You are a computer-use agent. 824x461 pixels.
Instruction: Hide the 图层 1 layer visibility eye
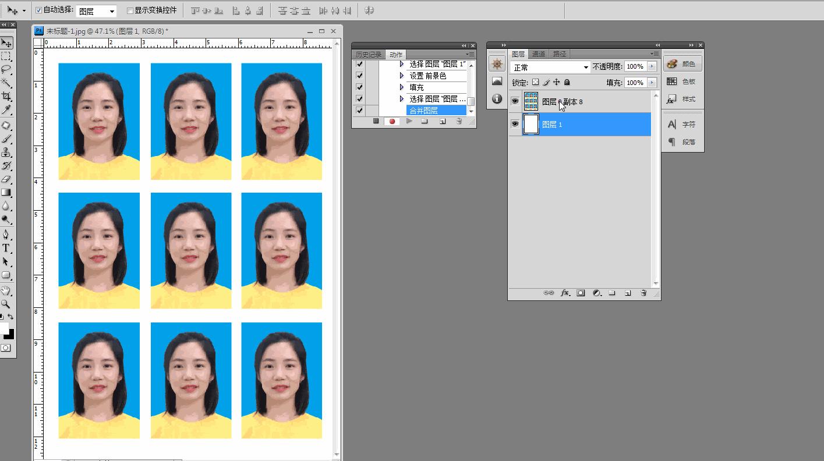(516, 124)
